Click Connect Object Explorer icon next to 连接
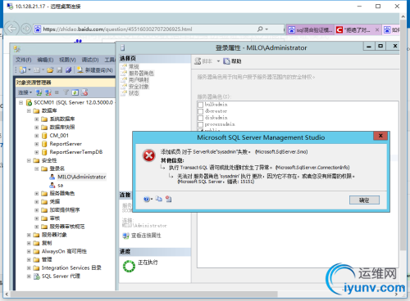The height and width of the screenshot is (301, 410). (x=39, y=92)
